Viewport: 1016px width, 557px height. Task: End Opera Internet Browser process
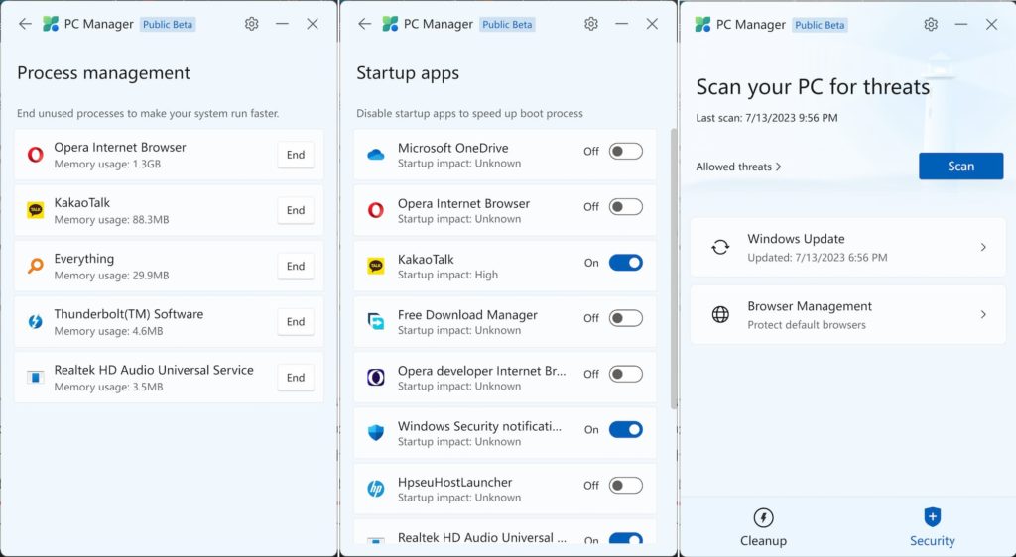296,155
